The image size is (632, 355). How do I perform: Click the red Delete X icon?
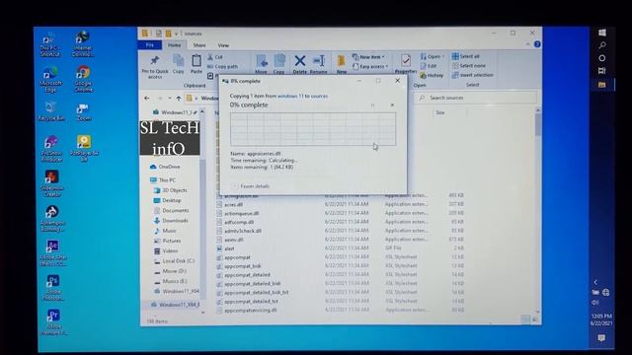(x=299, y=61)
